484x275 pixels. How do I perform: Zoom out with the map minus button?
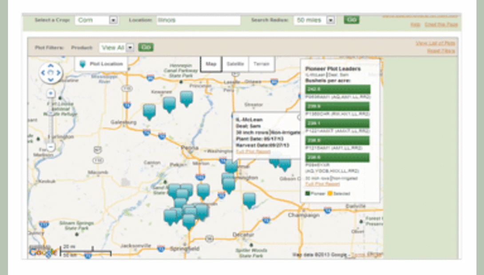click(x=51, y=147)
